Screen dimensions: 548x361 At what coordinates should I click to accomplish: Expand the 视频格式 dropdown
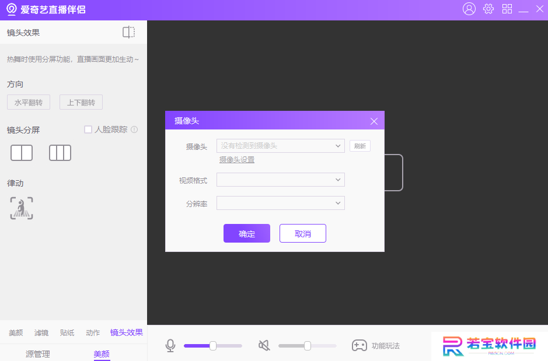point(281,180)
